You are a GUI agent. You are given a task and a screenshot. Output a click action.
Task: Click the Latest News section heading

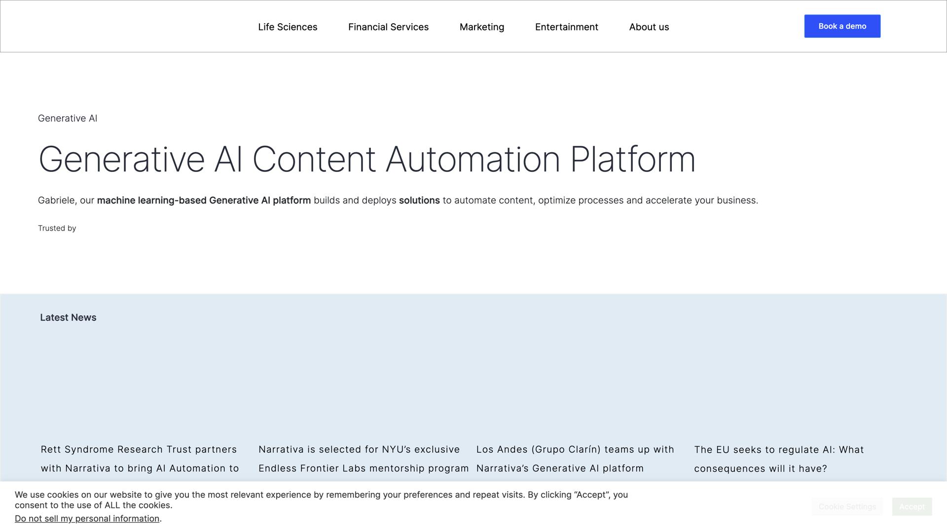click(x=68, y=318)
